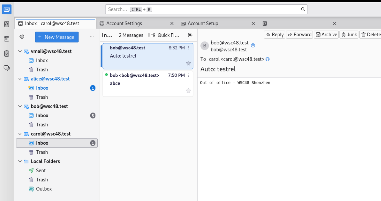Star the Auto: testrel message
The height and width of the screenshot is (201, 381).
pyautogui.click(x=188, y=63)
